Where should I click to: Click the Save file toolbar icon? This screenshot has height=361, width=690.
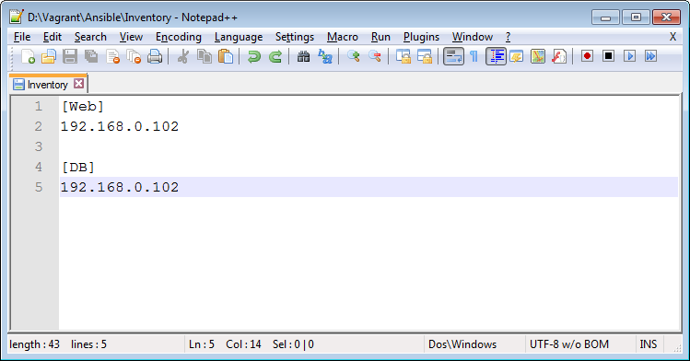click(70, 56)
